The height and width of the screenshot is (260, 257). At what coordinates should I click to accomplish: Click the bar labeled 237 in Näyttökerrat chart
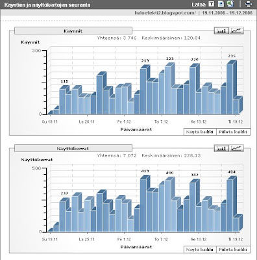62,216
